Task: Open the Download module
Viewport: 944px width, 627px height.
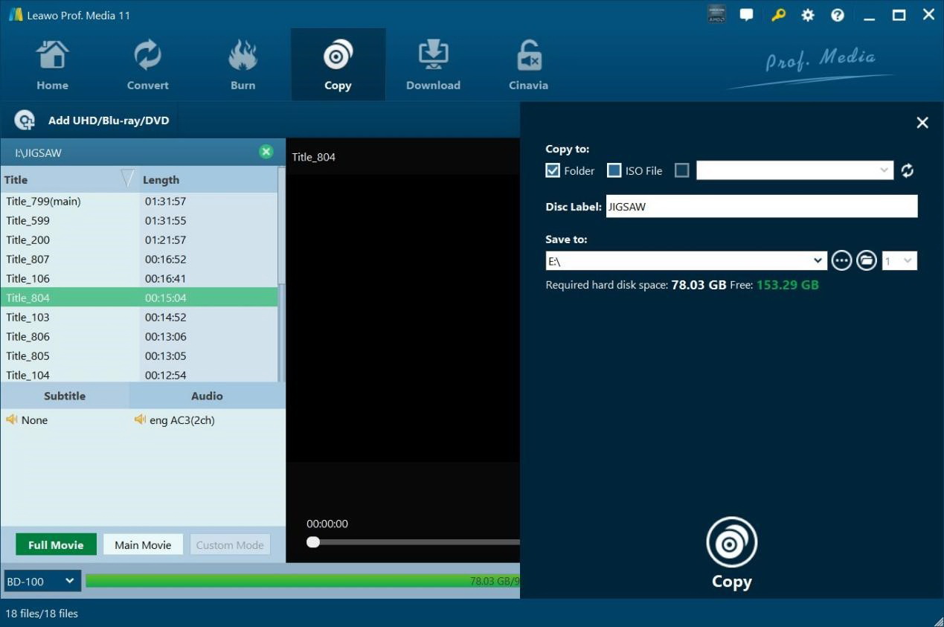Action: click(433, 65)
